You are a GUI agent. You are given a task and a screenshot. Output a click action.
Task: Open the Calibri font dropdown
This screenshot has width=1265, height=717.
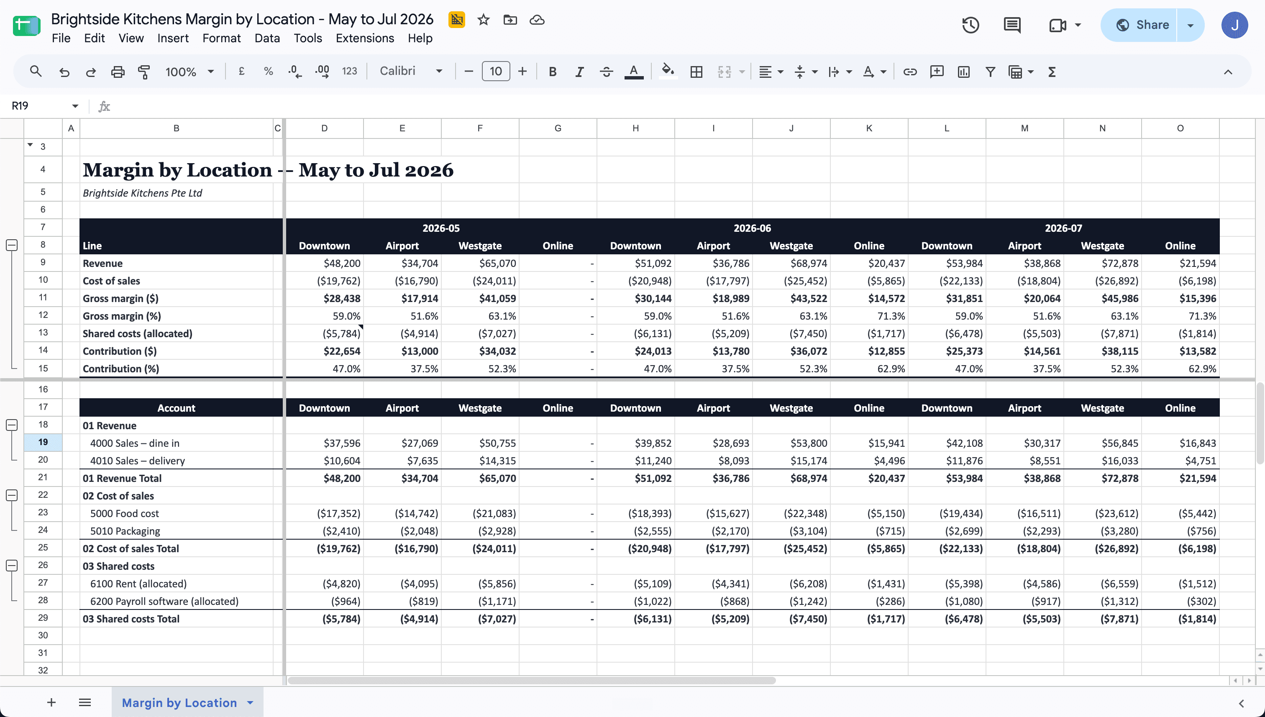tap(411, 71)
